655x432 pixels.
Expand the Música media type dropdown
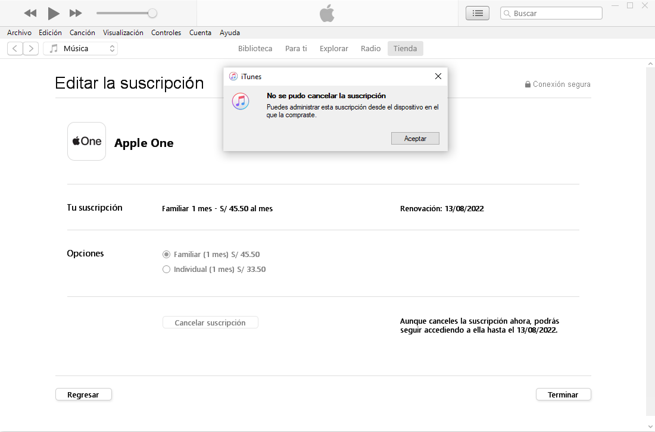coord(80,48)
